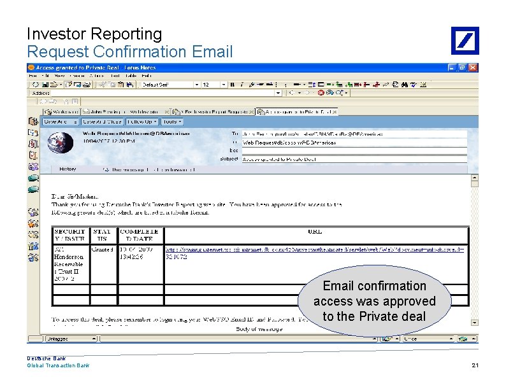The height and width of the screenshot is (380, 506).
Task: Close the Access granted to Private Deal tab
Action: point(335,112)
